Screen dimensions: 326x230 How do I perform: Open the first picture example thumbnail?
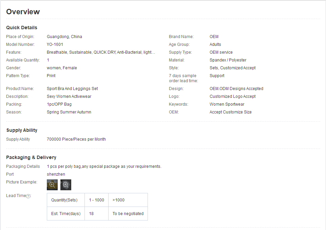[52, 185]
